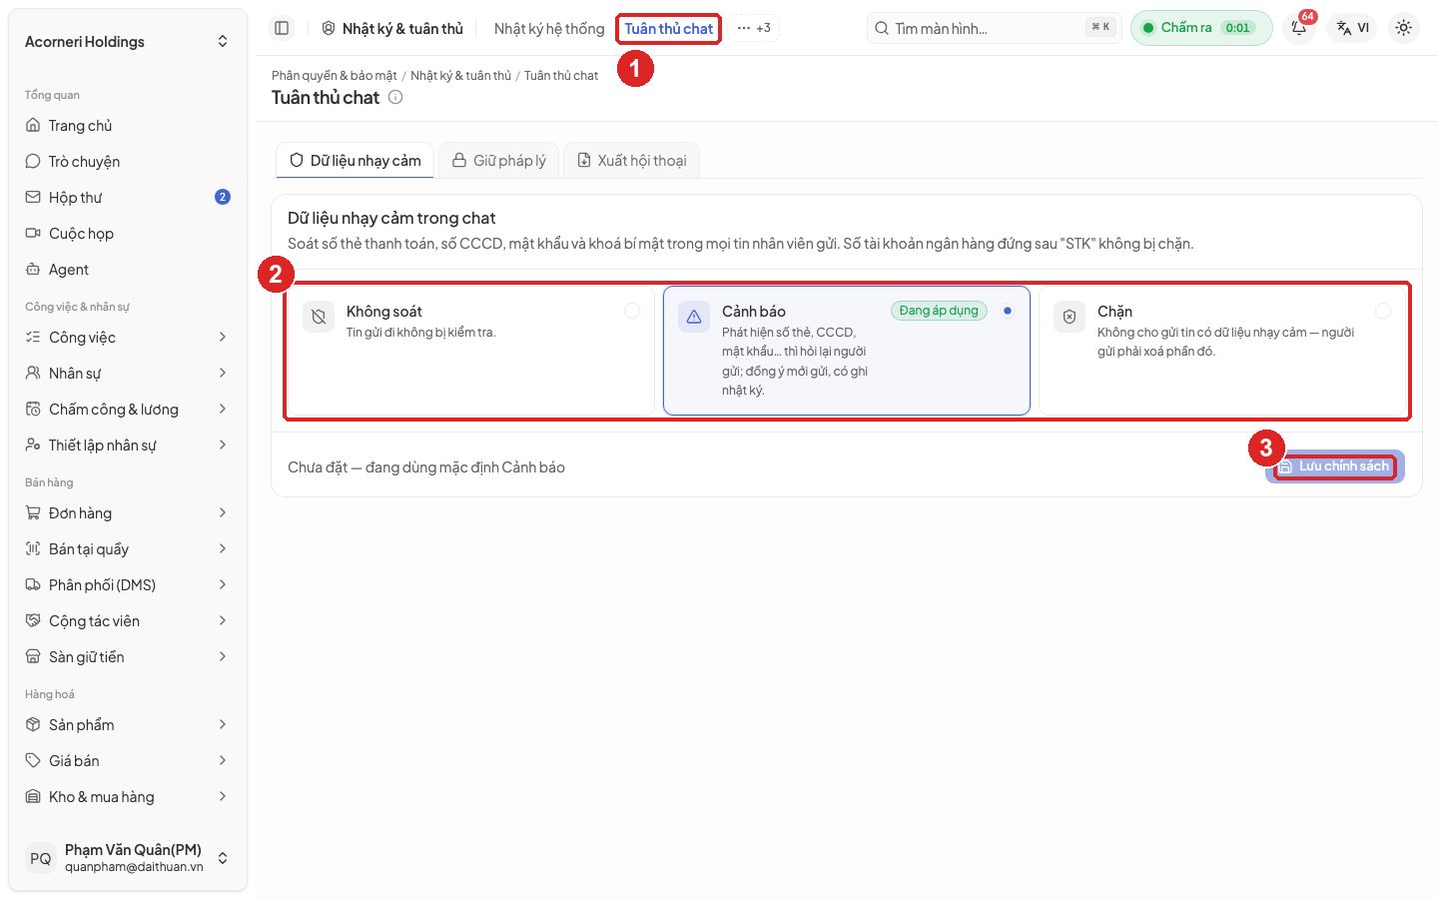Switch to the Dữ liệu nhạy cảm tab
Image resolution: width=1438 pixels, height=899 pixels.
pos(355,161)
